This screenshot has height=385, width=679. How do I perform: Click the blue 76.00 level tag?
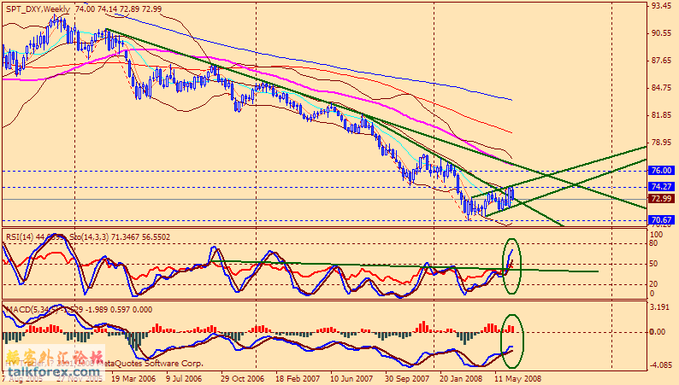pyautogui.click(x=661, y=171)
